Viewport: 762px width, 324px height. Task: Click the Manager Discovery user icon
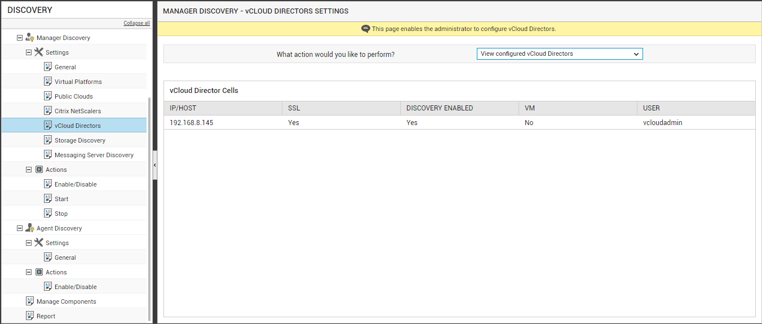(x=30, y=38)
